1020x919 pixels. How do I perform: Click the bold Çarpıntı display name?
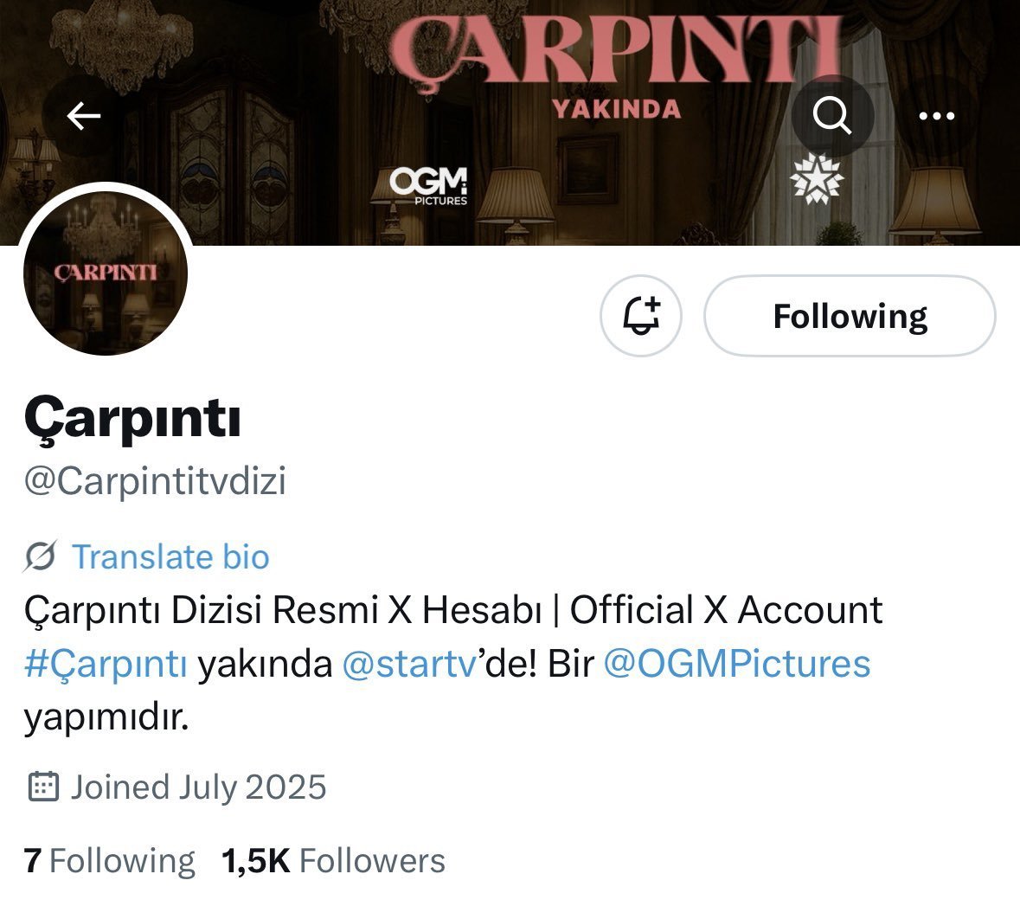[x=132, y=419]
